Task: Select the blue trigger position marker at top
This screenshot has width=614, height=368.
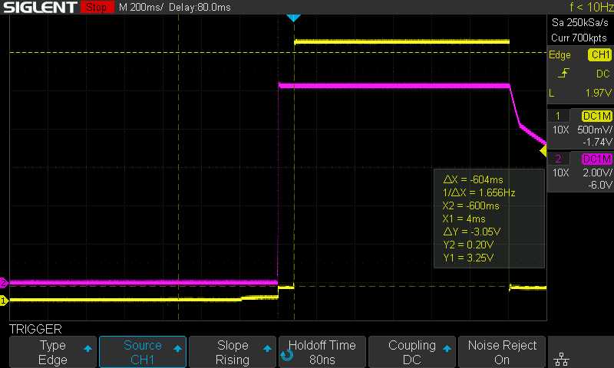Action: pyautogui.click(x=293, y=17)
